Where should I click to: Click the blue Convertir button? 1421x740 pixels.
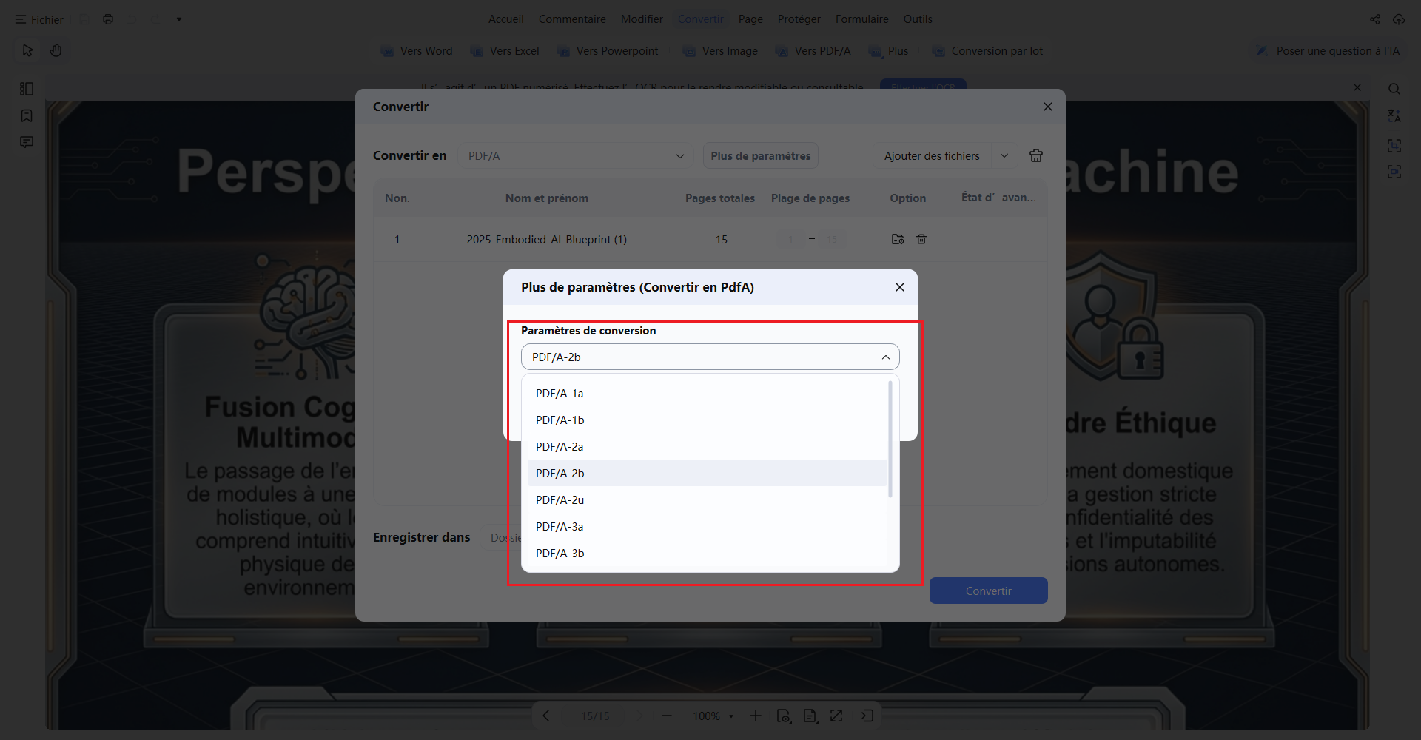pos(989,591)
